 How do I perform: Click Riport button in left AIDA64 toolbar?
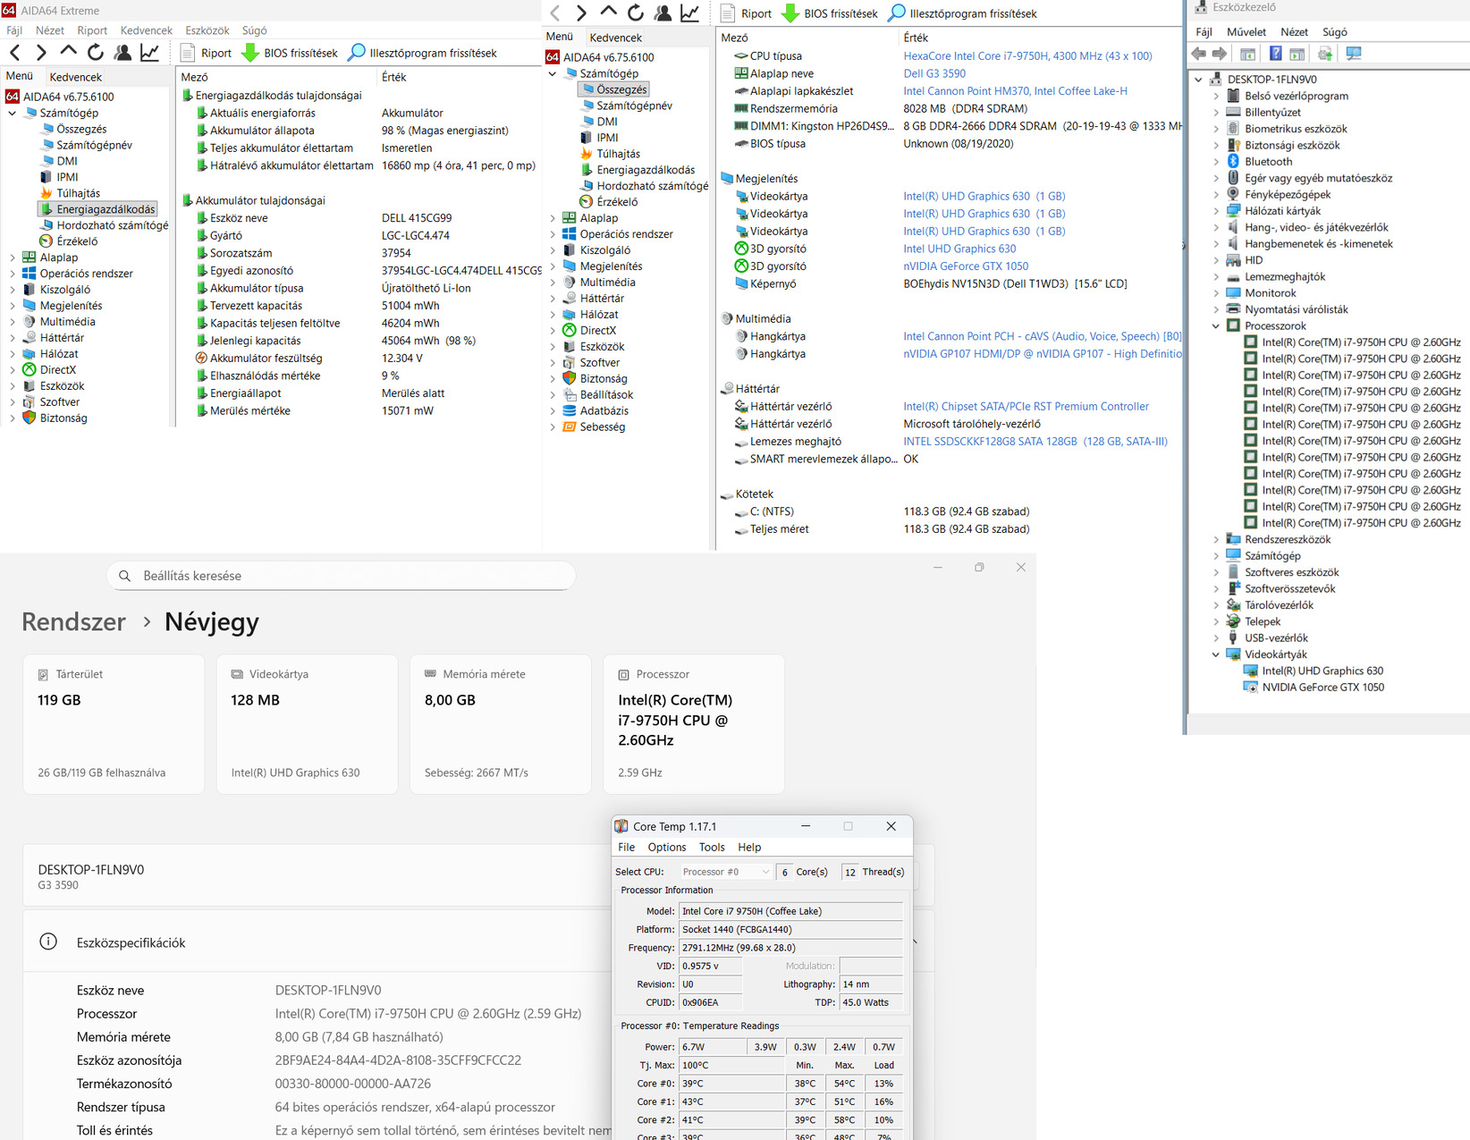pos(207,53)
